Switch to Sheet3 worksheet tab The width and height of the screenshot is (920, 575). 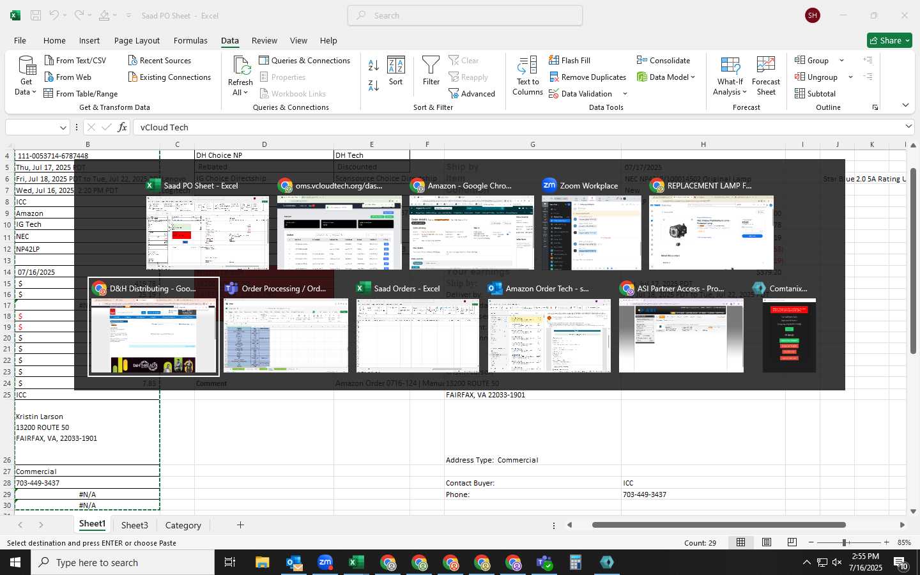135,525
